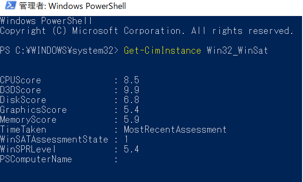Click the 'Windows PowerShell' banner line in console
The height and width of the screenshot is (182, 303).
coord(46,21)
